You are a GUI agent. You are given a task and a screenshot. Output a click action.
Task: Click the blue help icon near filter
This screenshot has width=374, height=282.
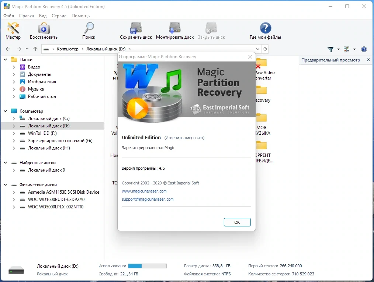tap(364, 49)
